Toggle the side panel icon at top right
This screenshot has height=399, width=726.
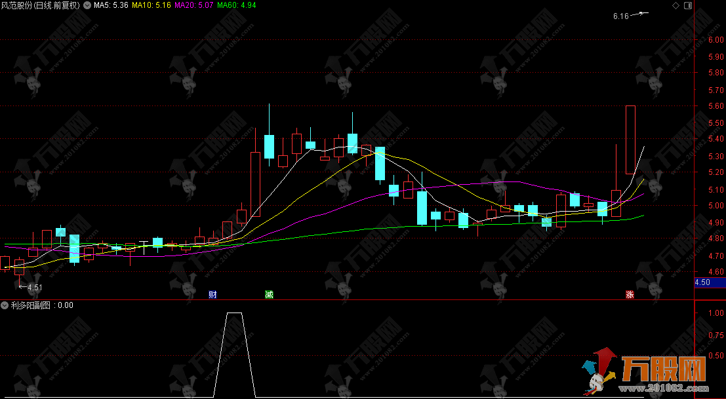(x=687, y=5)
